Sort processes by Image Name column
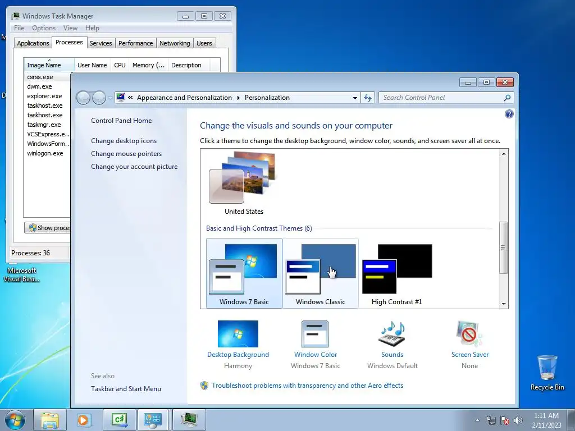 (49, 65)
